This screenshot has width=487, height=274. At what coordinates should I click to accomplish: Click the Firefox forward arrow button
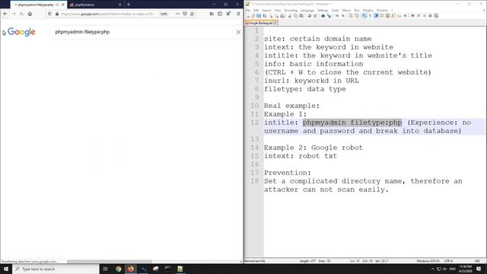(14, 14)
